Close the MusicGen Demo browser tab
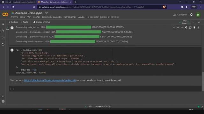 [71, 2]
